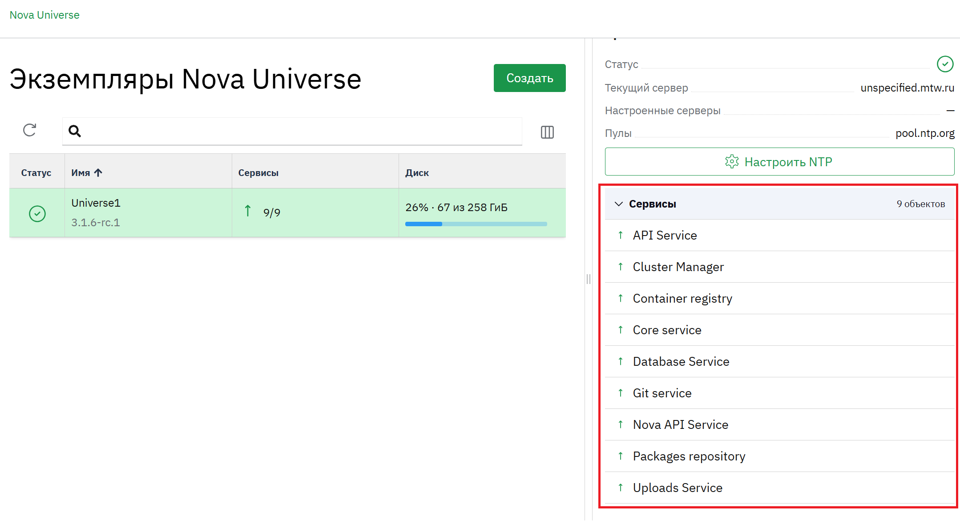
Task: Click the disk usage progress bar
Action: pos(476,224)
